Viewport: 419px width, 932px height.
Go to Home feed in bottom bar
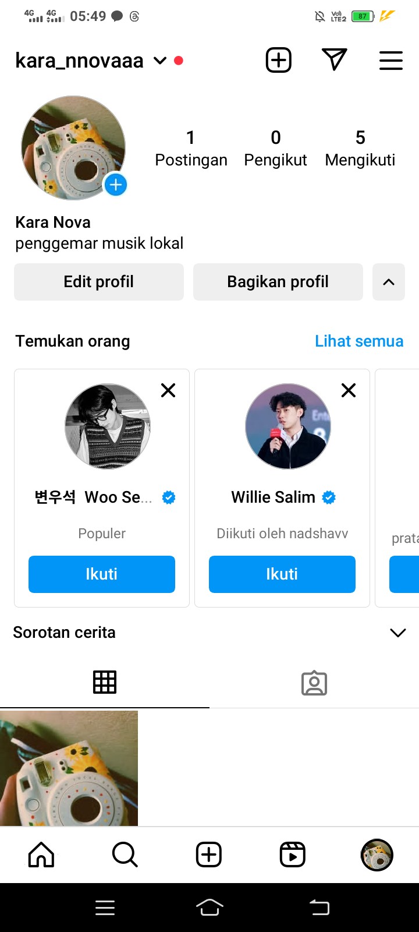click(41, 855)
